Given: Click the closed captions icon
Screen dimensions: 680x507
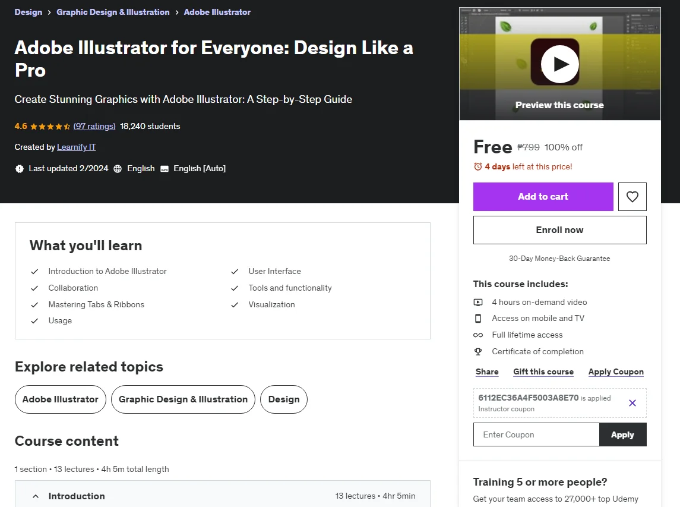Looking at the screenshot, I should click(165, 169).
